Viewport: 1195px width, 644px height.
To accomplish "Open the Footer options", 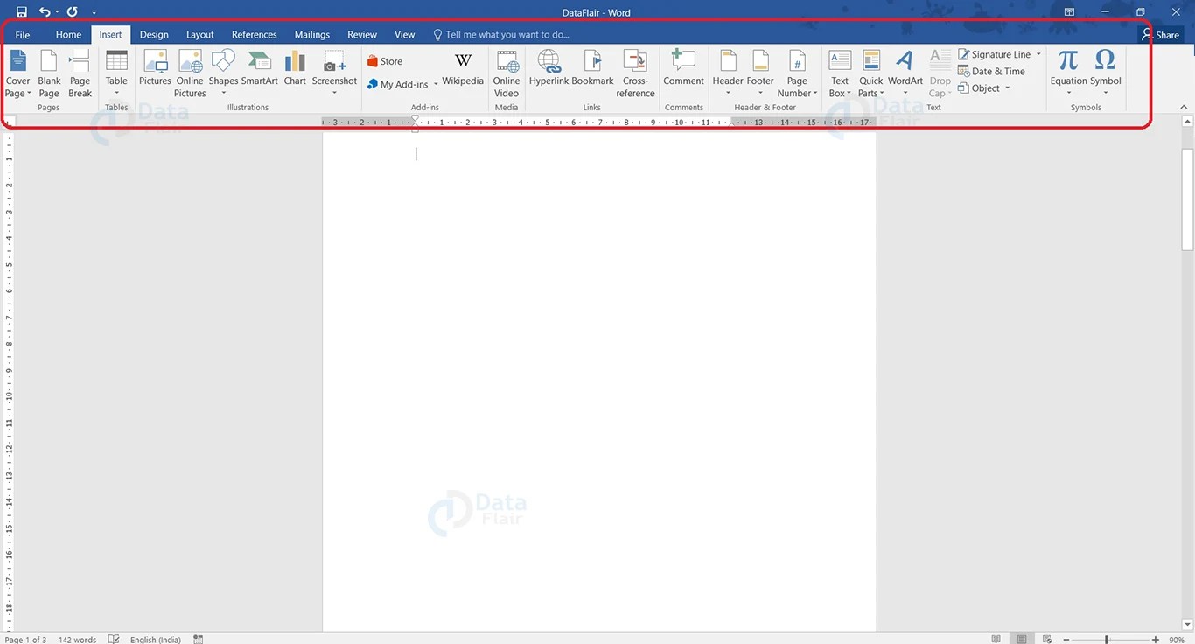I will pos(760,73).
